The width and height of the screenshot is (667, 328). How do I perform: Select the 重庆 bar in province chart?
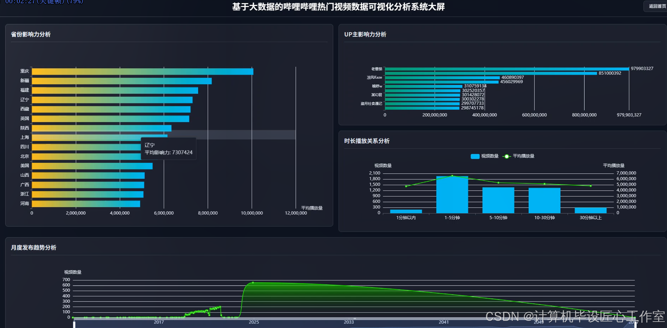(142, 71)
